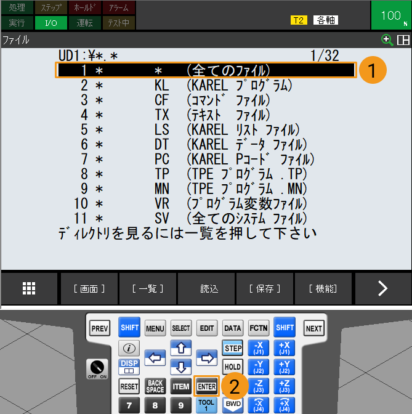Click the ホールド status indicator

(85, 7)
